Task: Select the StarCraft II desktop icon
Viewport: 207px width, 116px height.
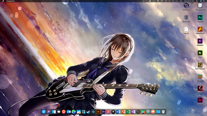Action: [x=186, y=18]
